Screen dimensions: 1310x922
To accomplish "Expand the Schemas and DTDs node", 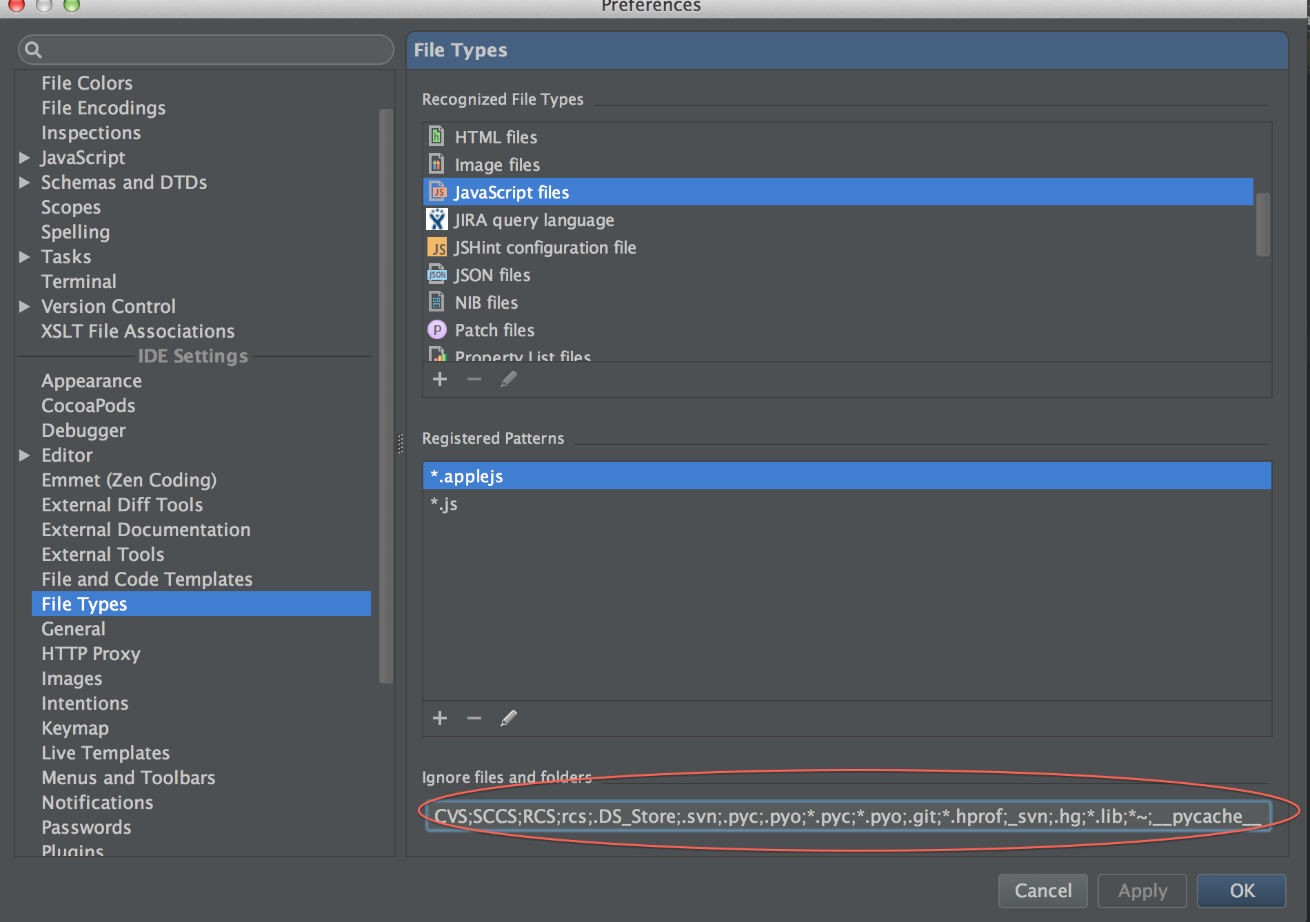I will (24, 183).
